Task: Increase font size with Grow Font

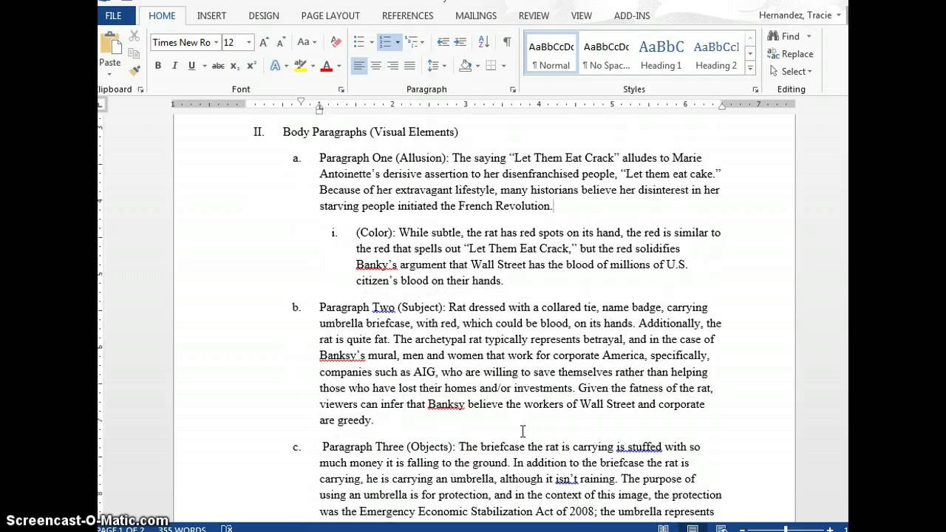Action: pos(265,42)
